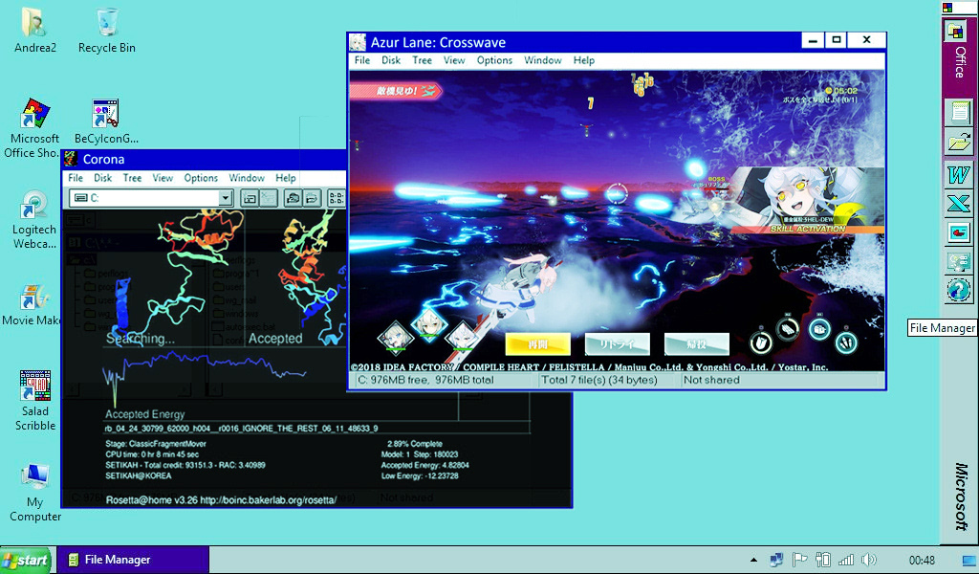Show hidden tray icons arrow
Screen dimensions: 979x574
point(754,560)
